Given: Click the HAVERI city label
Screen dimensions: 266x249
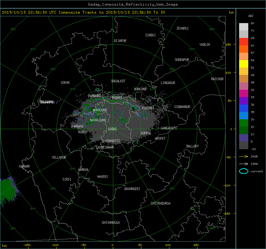Looking at the screenshot, I should [x=103, y=177].
